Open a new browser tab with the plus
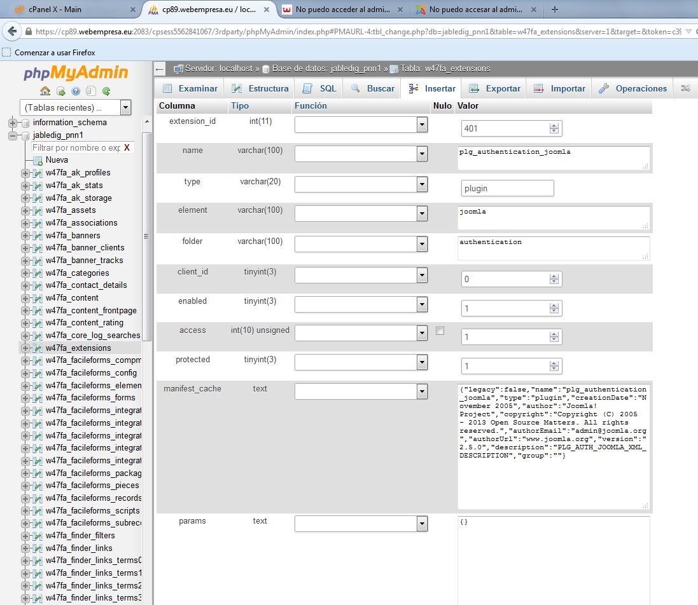Image resolution: width=698 pixels, height=605 pixels. 555,10
